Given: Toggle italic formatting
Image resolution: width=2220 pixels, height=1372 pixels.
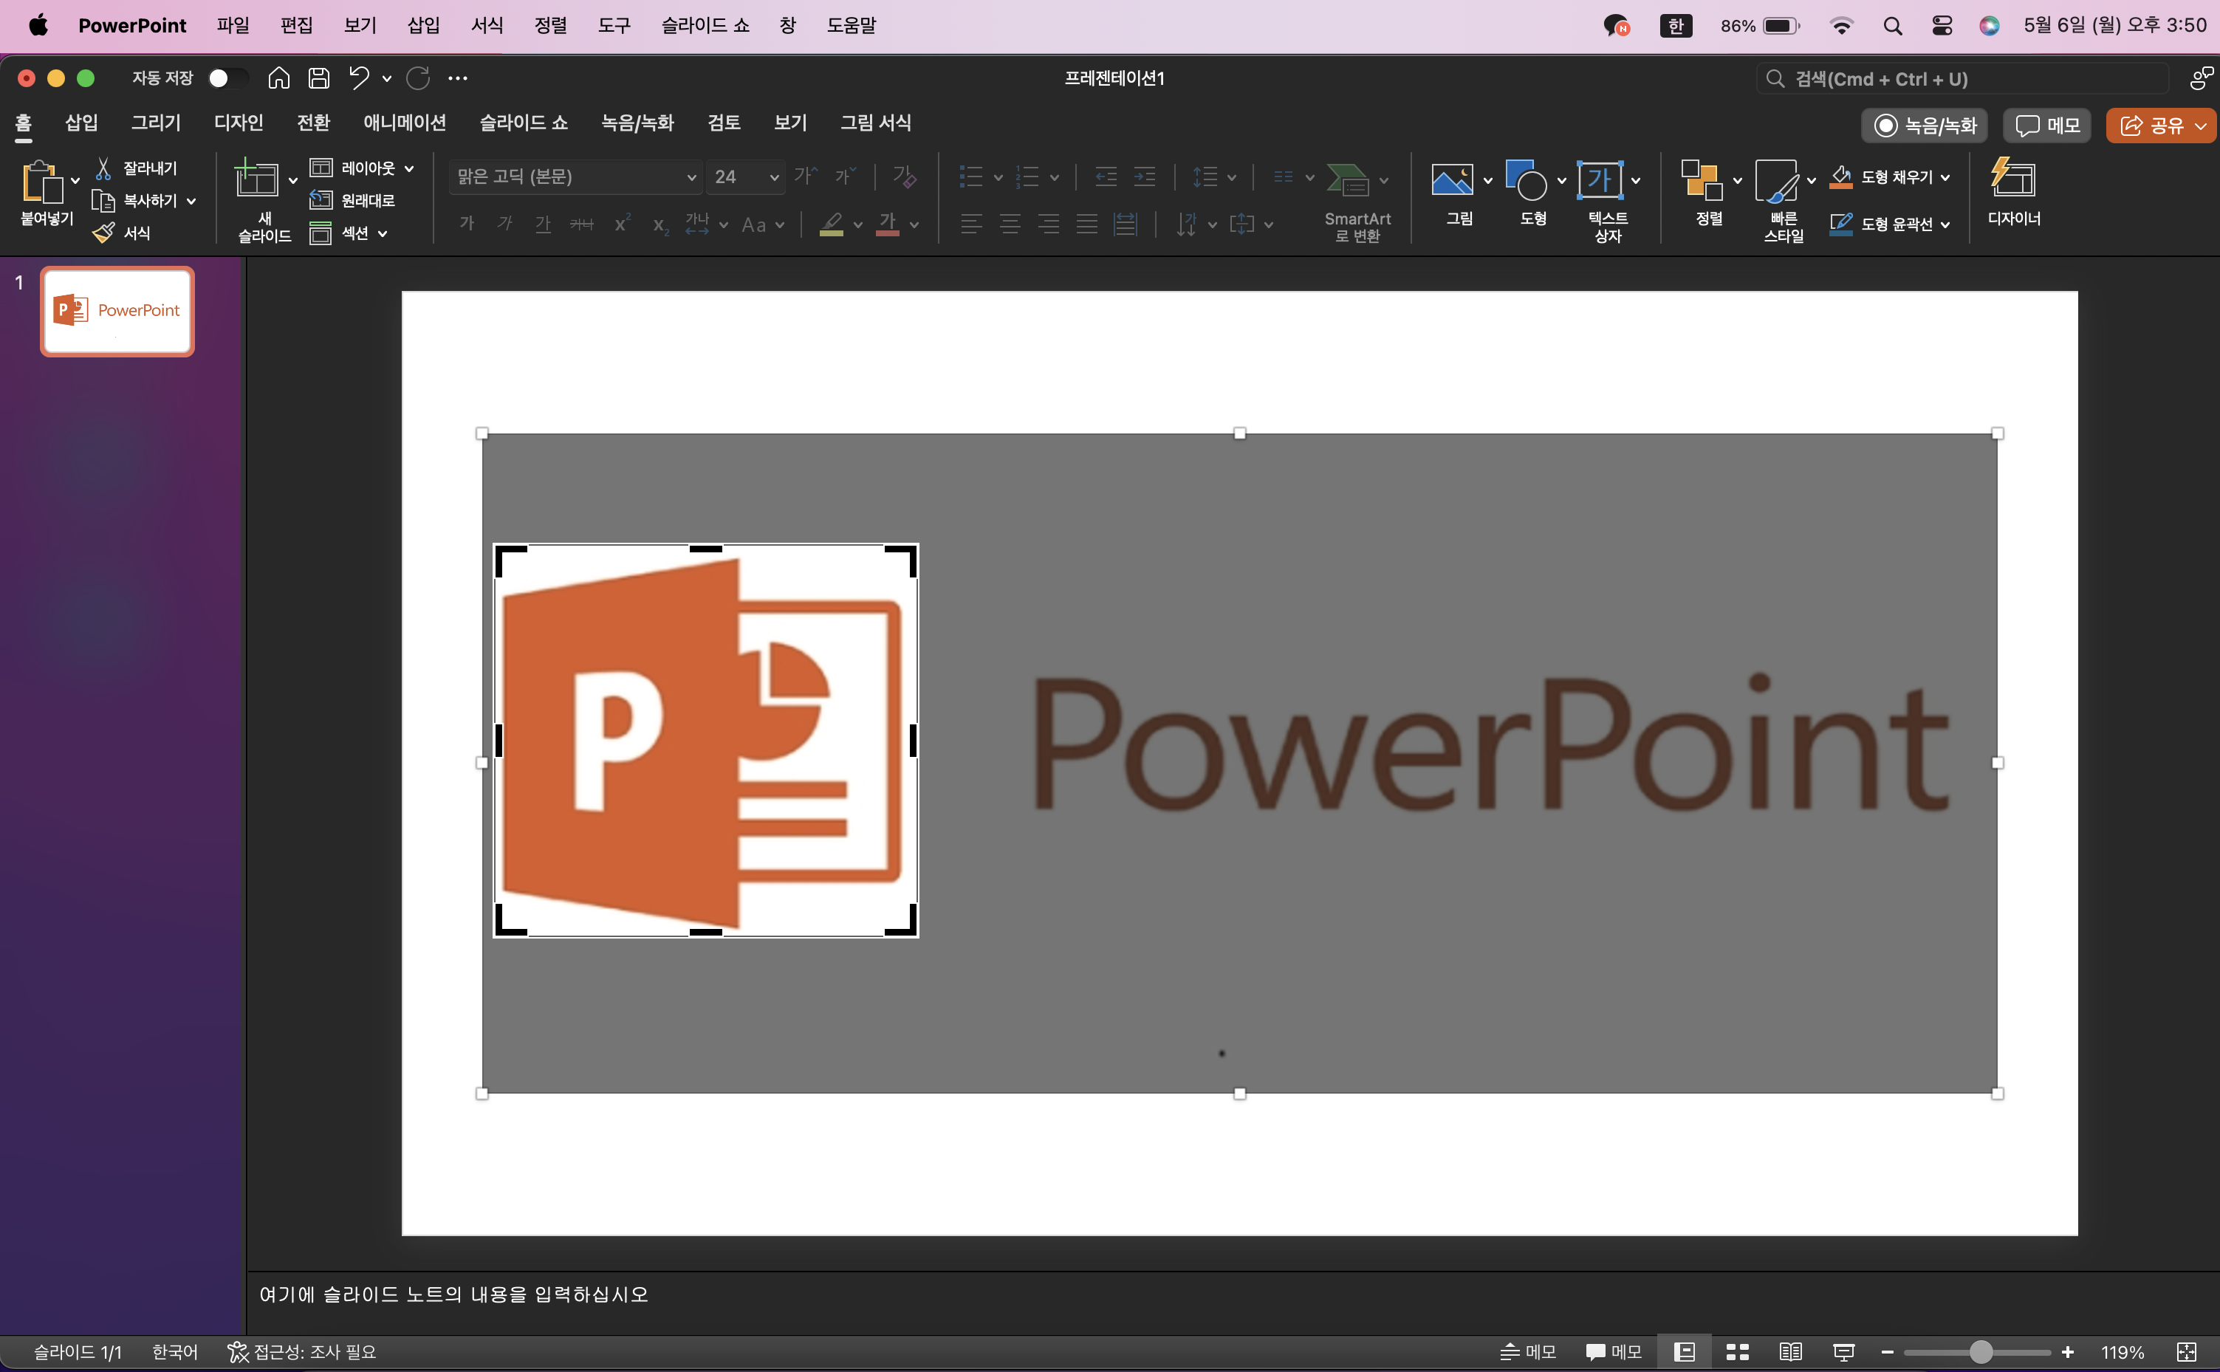Looking at the screenshot, I should [x=504, y=223].
